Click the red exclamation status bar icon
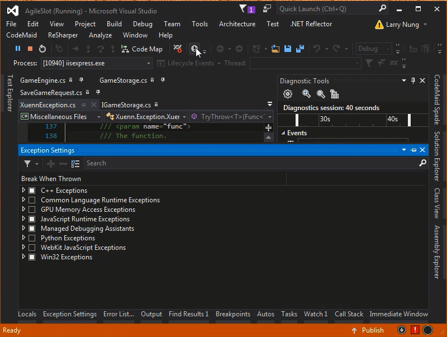Viewport: 447px width, 337px height. [x=415, y=330]
